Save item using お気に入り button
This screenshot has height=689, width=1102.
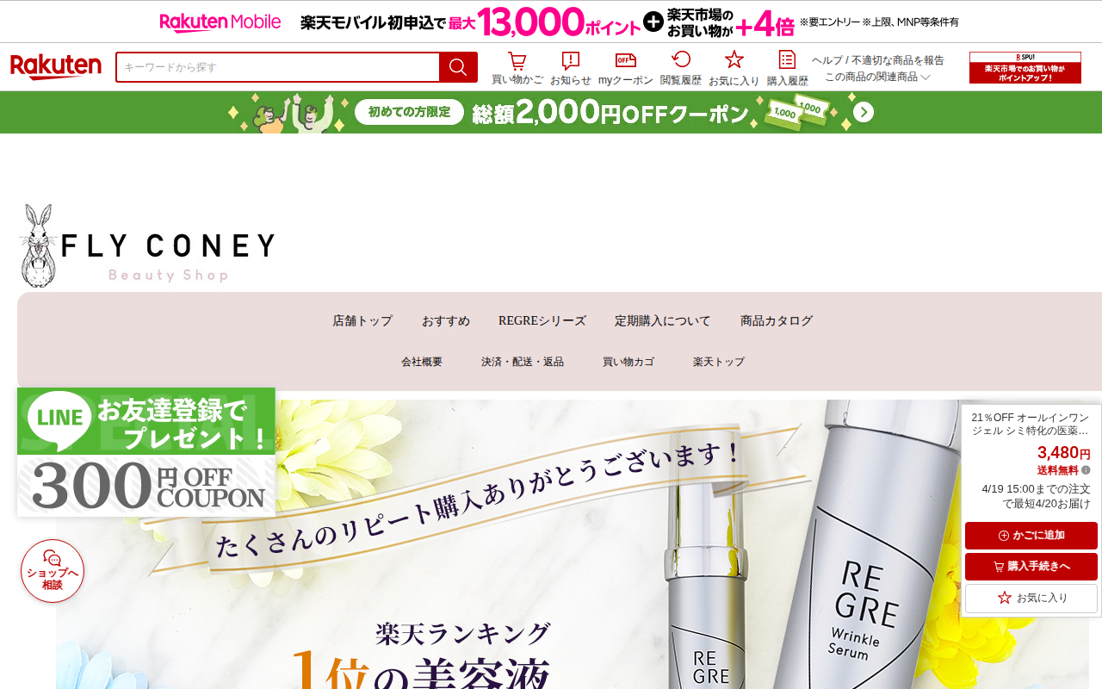(1031, 598)
